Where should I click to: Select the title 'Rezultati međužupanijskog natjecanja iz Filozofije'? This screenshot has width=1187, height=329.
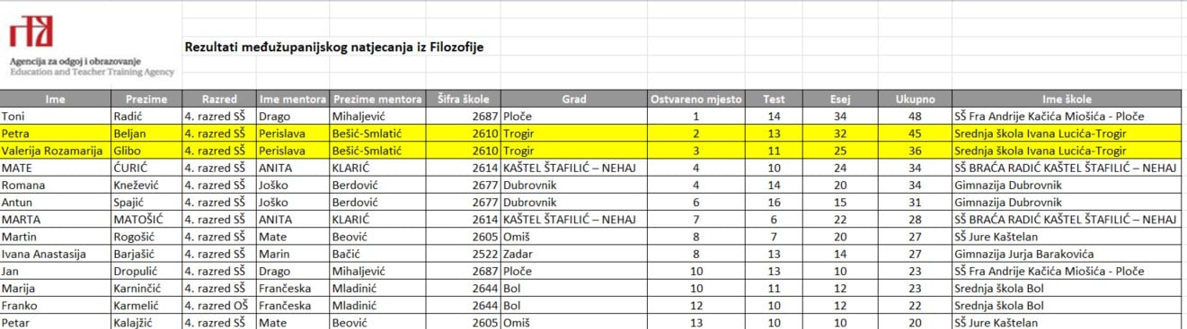pyautogui.click(x=333, y=47)
